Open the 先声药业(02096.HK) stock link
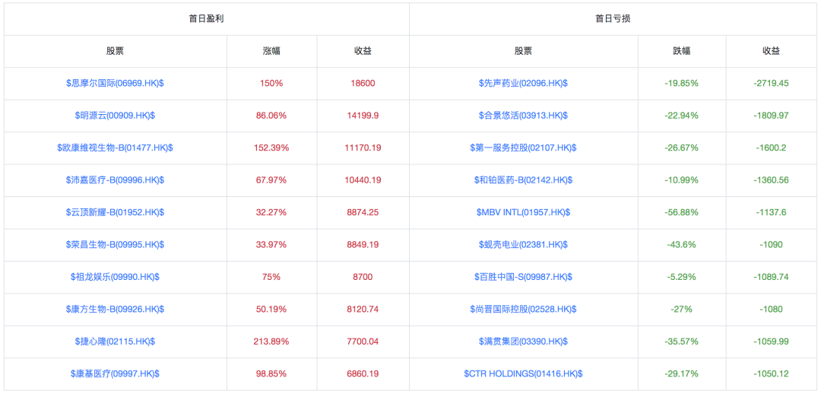Viewport: 821px width, 394px height. 524,83
